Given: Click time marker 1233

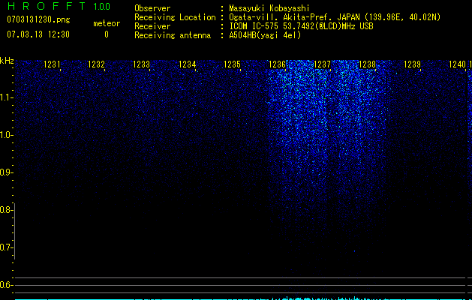Looking at the screenshot, I should point(142,64).
